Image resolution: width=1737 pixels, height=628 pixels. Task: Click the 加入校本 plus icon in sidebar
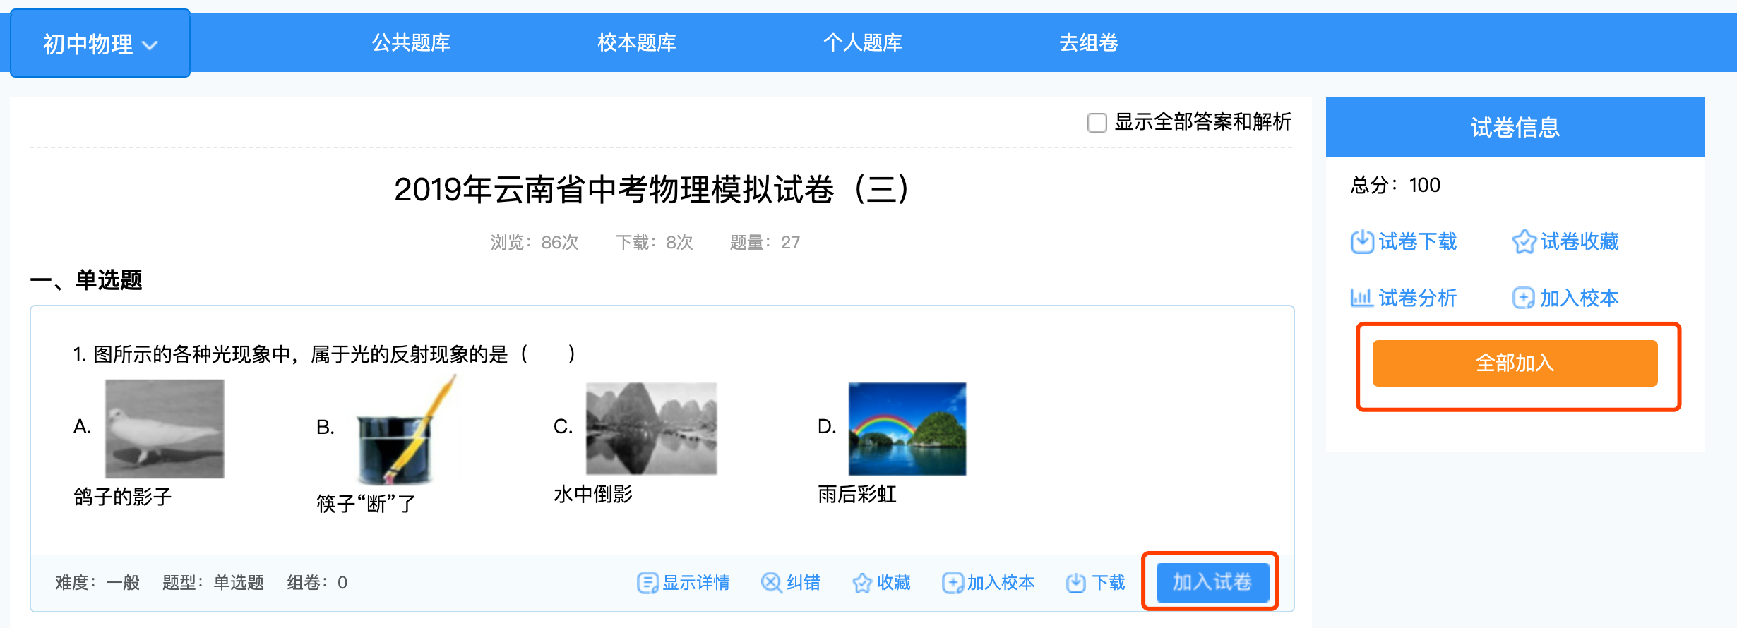coord(1523,298)
